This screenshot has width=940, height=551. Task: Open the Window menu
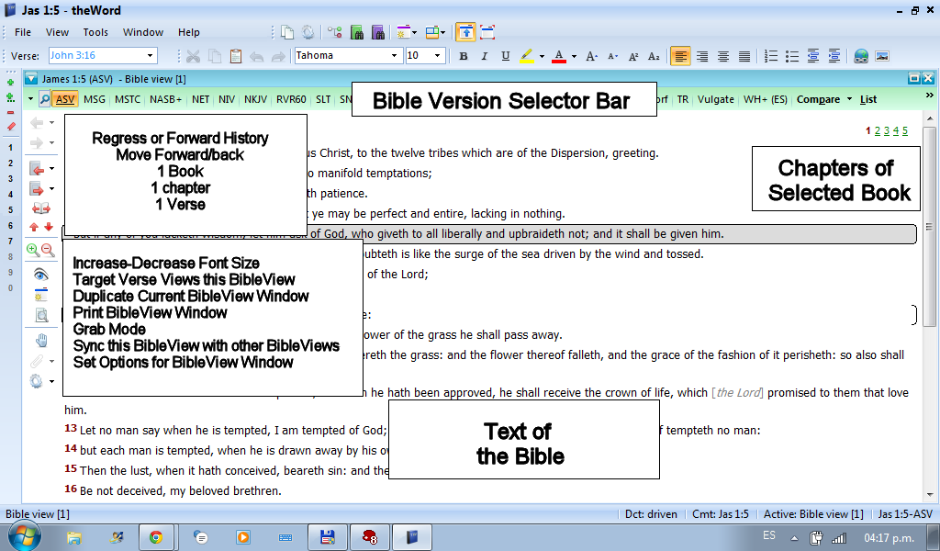point(143,32)
